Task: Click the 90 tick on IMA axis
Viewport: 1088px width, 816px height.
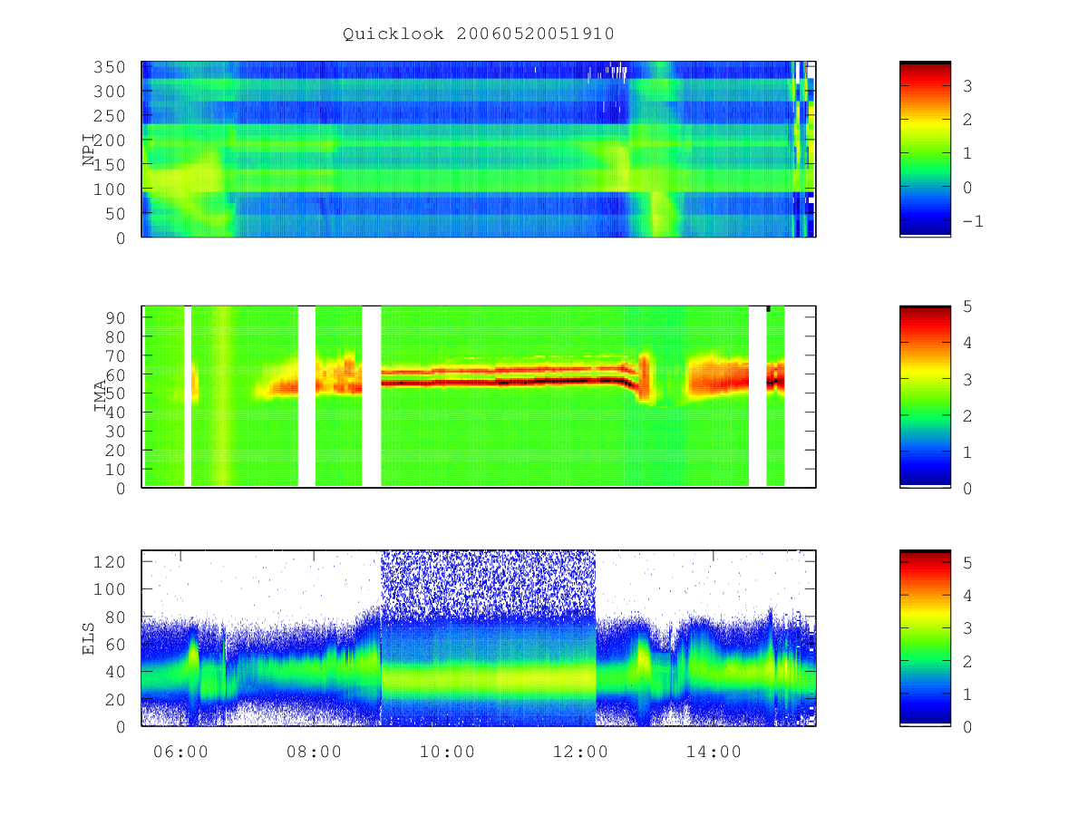Action: pos(116,317)
